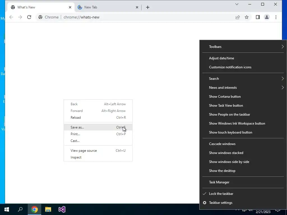The image size is (287, 215).
Task: Choose Adjust date/time
Action: [243, 58]
